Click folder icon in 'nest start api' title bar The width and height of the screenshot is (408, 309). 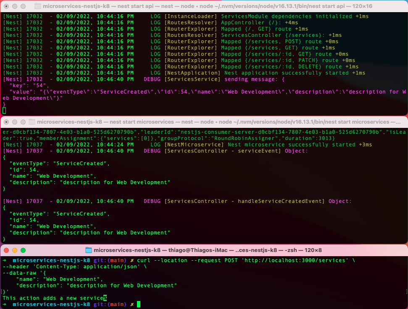click(37, 6)
